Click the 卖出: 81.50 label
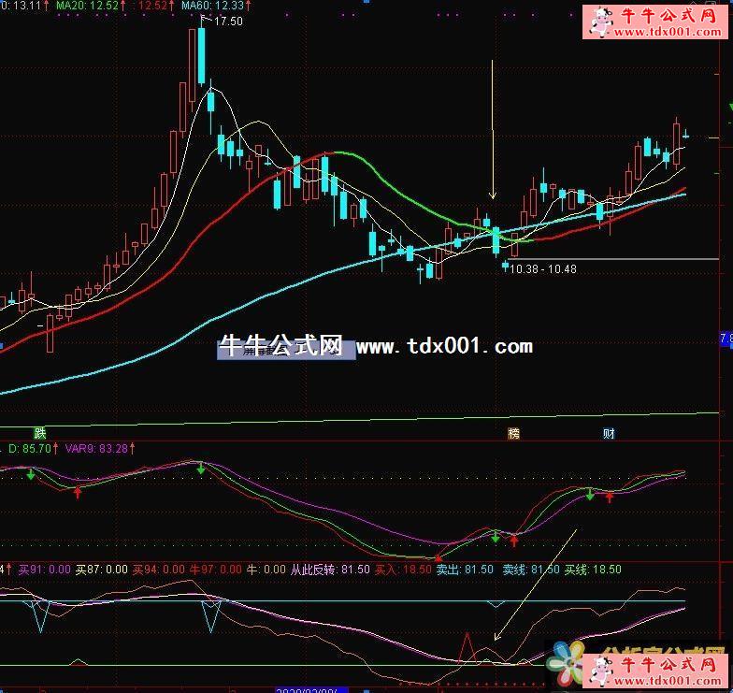 coord(465,569)
